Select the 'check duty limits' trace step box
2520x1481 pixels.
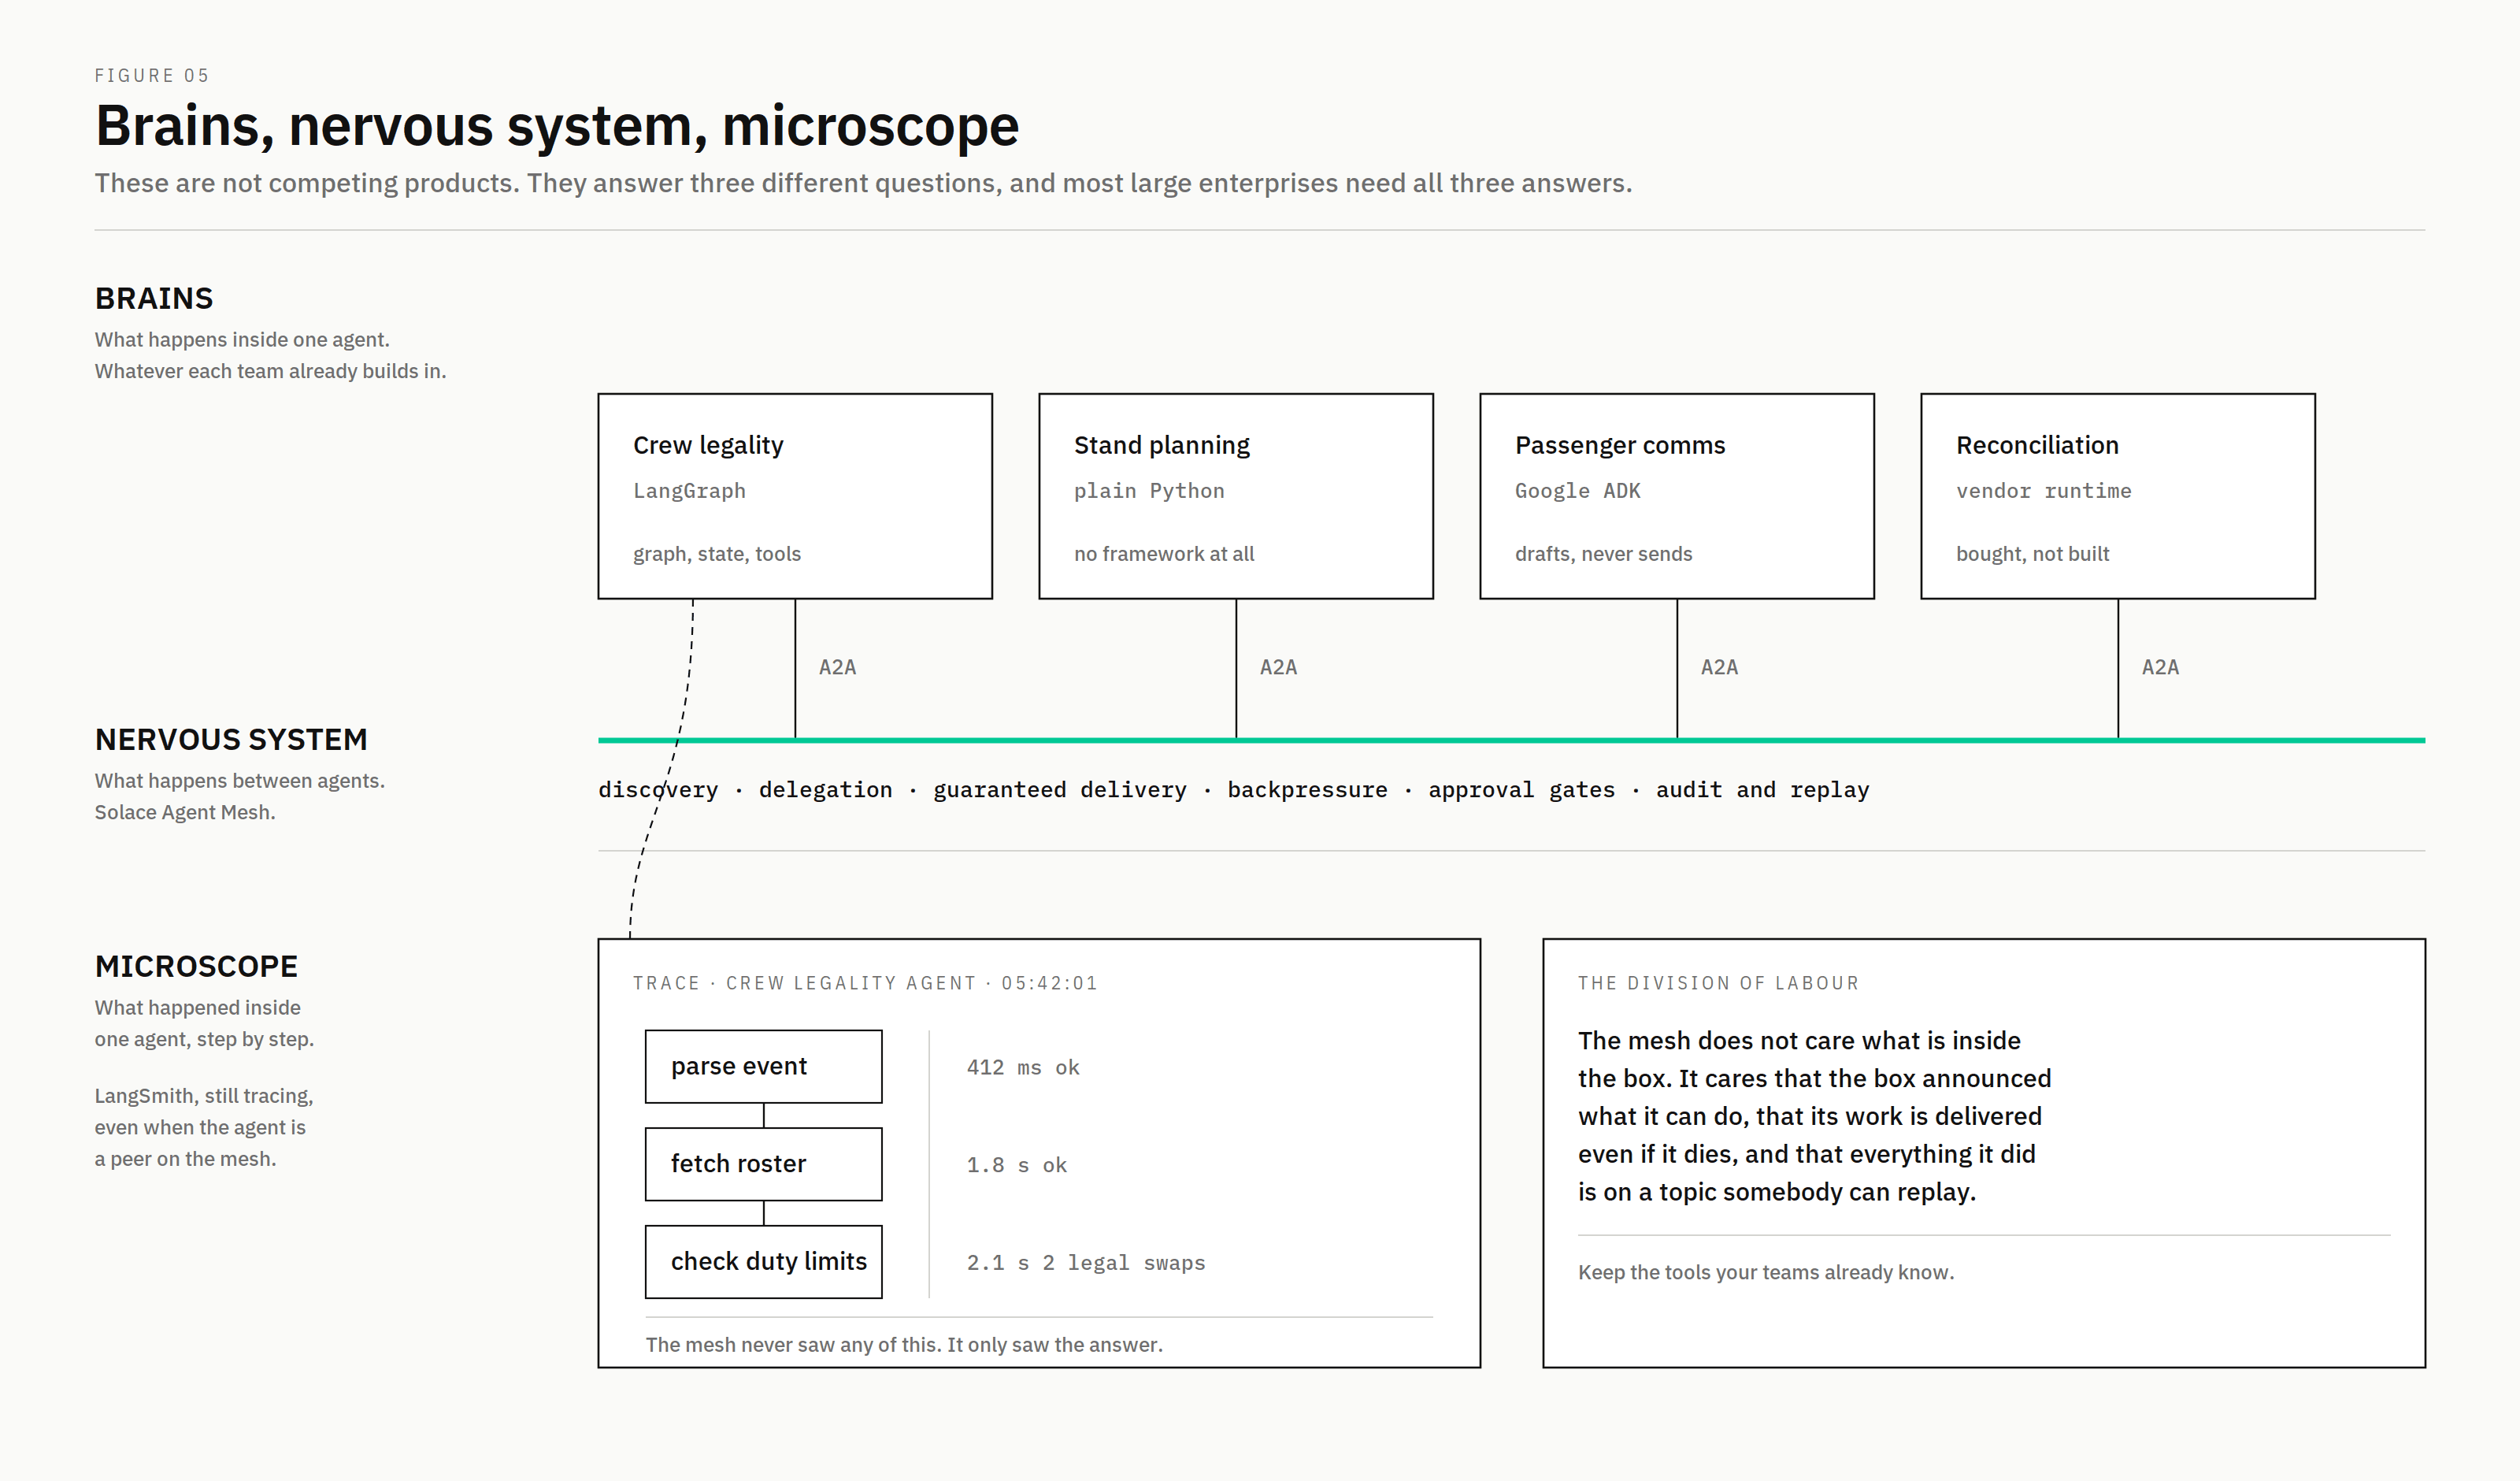pos(764,1262)
